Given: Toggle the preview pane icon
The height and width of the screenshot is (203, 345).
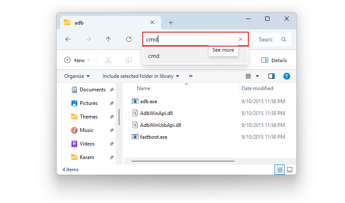Looking at the screenshot, I should 272,76.
